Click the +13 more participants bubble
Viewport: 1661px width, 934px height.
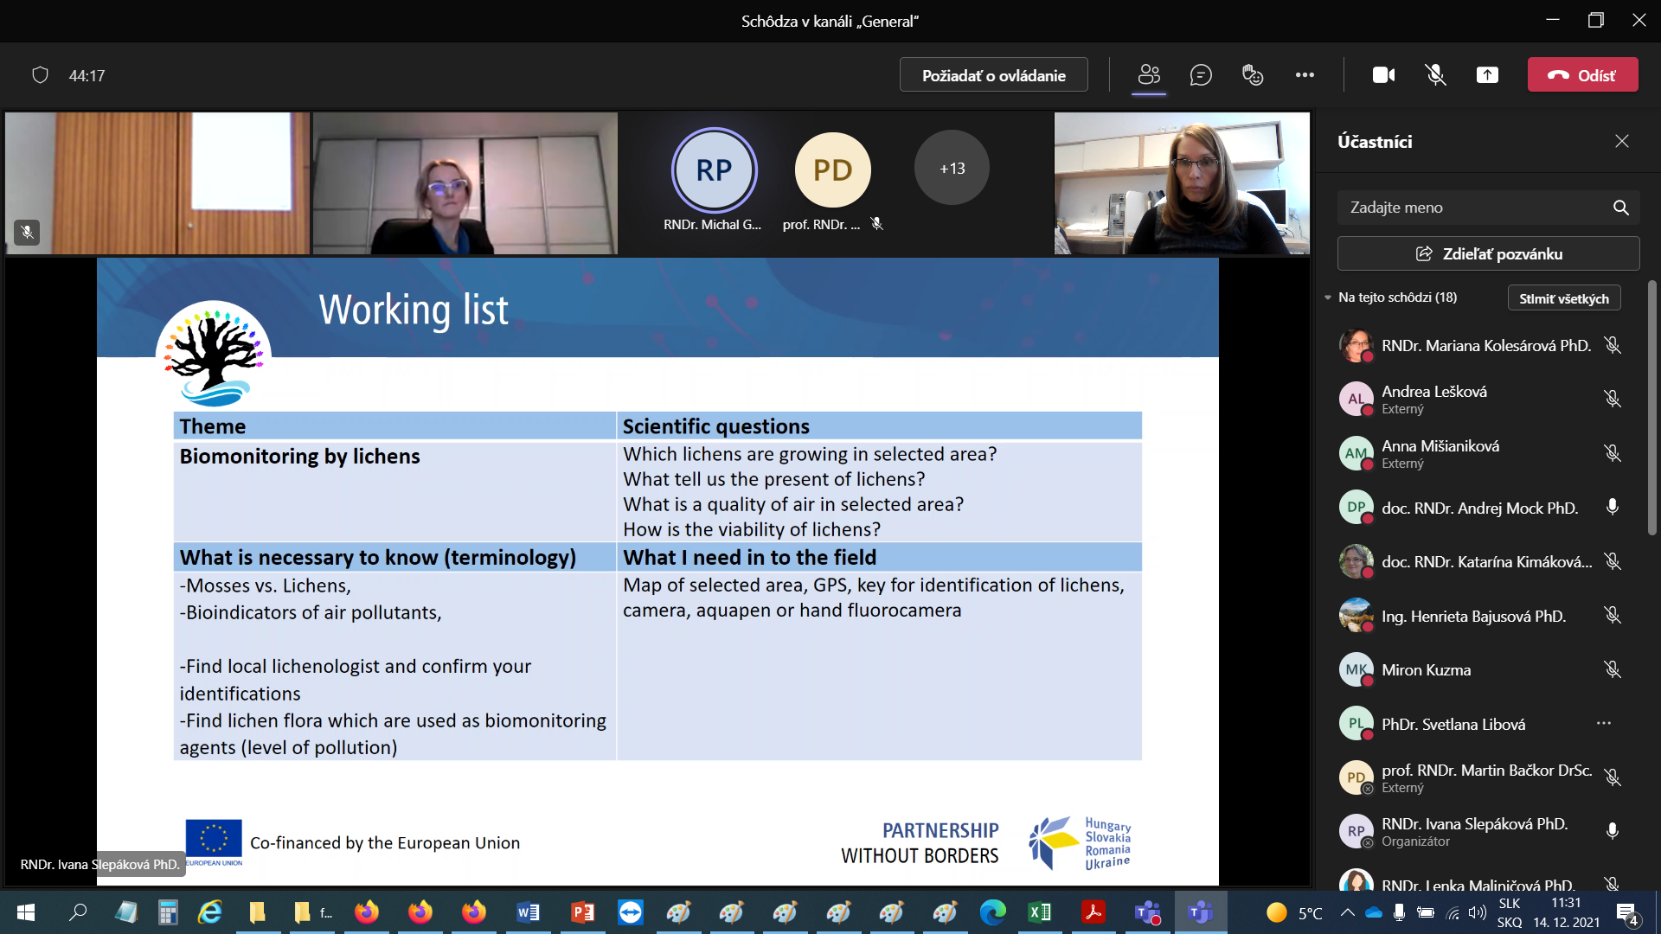(x=952, y=169)
